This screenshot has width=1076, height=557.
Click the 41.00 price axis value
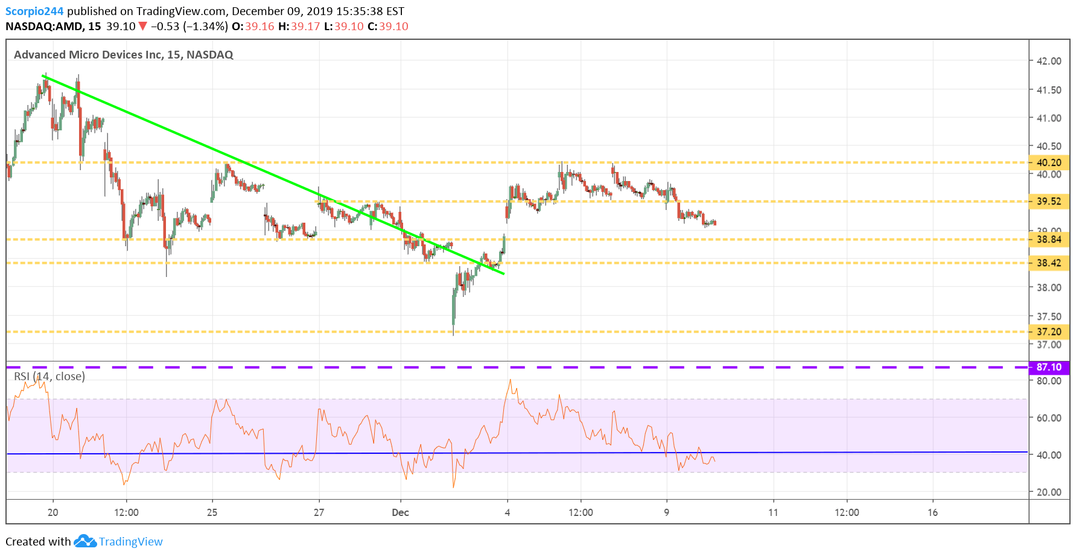(1049, 118)
